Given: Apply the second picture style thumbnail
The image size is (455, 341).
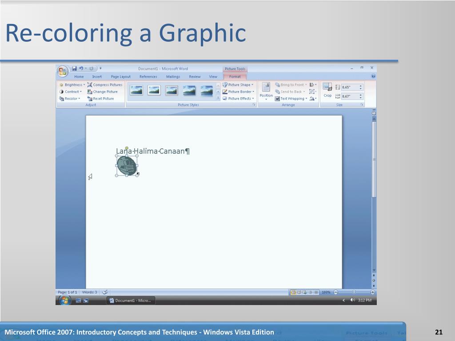Looking at the screenshot, I should (154, 90).
